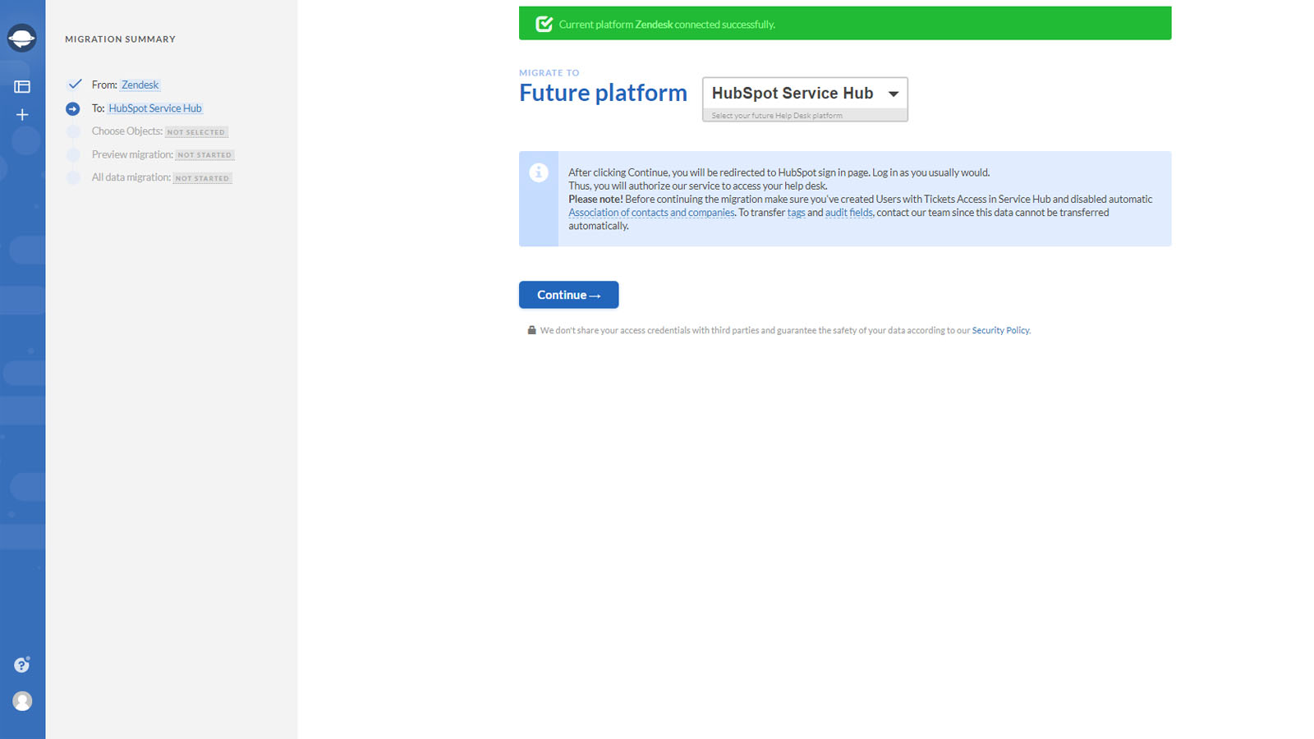Open the Security Policy link

(1000, 330)
